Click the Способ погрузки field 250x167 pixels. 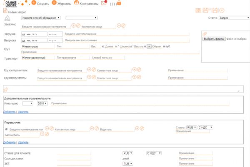point(108,58)
